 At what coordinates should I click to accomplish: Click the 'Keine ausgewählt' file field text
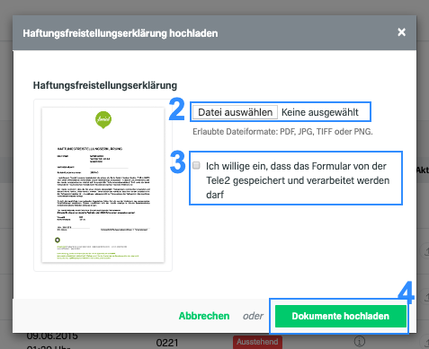[x=319, y=112]
